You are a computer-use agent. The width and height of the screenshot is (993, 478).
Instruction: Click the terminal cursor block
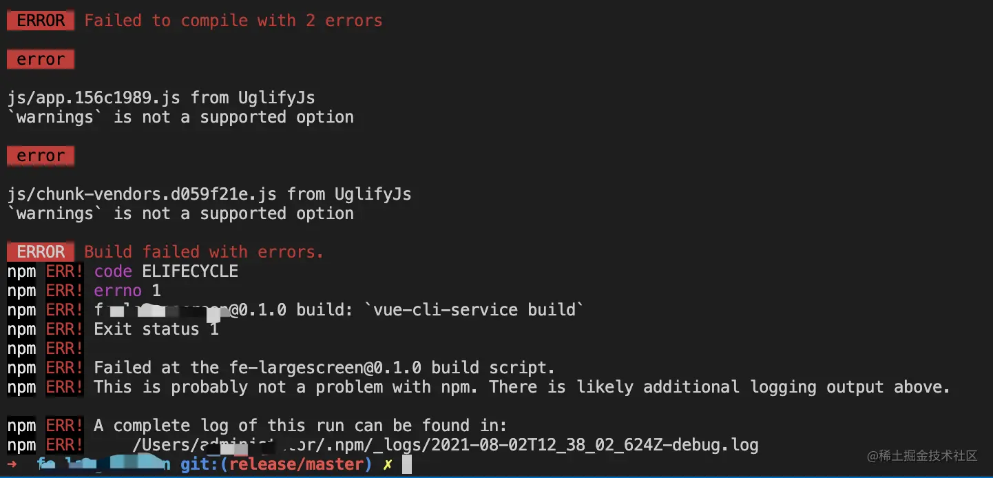click(407, 464)
